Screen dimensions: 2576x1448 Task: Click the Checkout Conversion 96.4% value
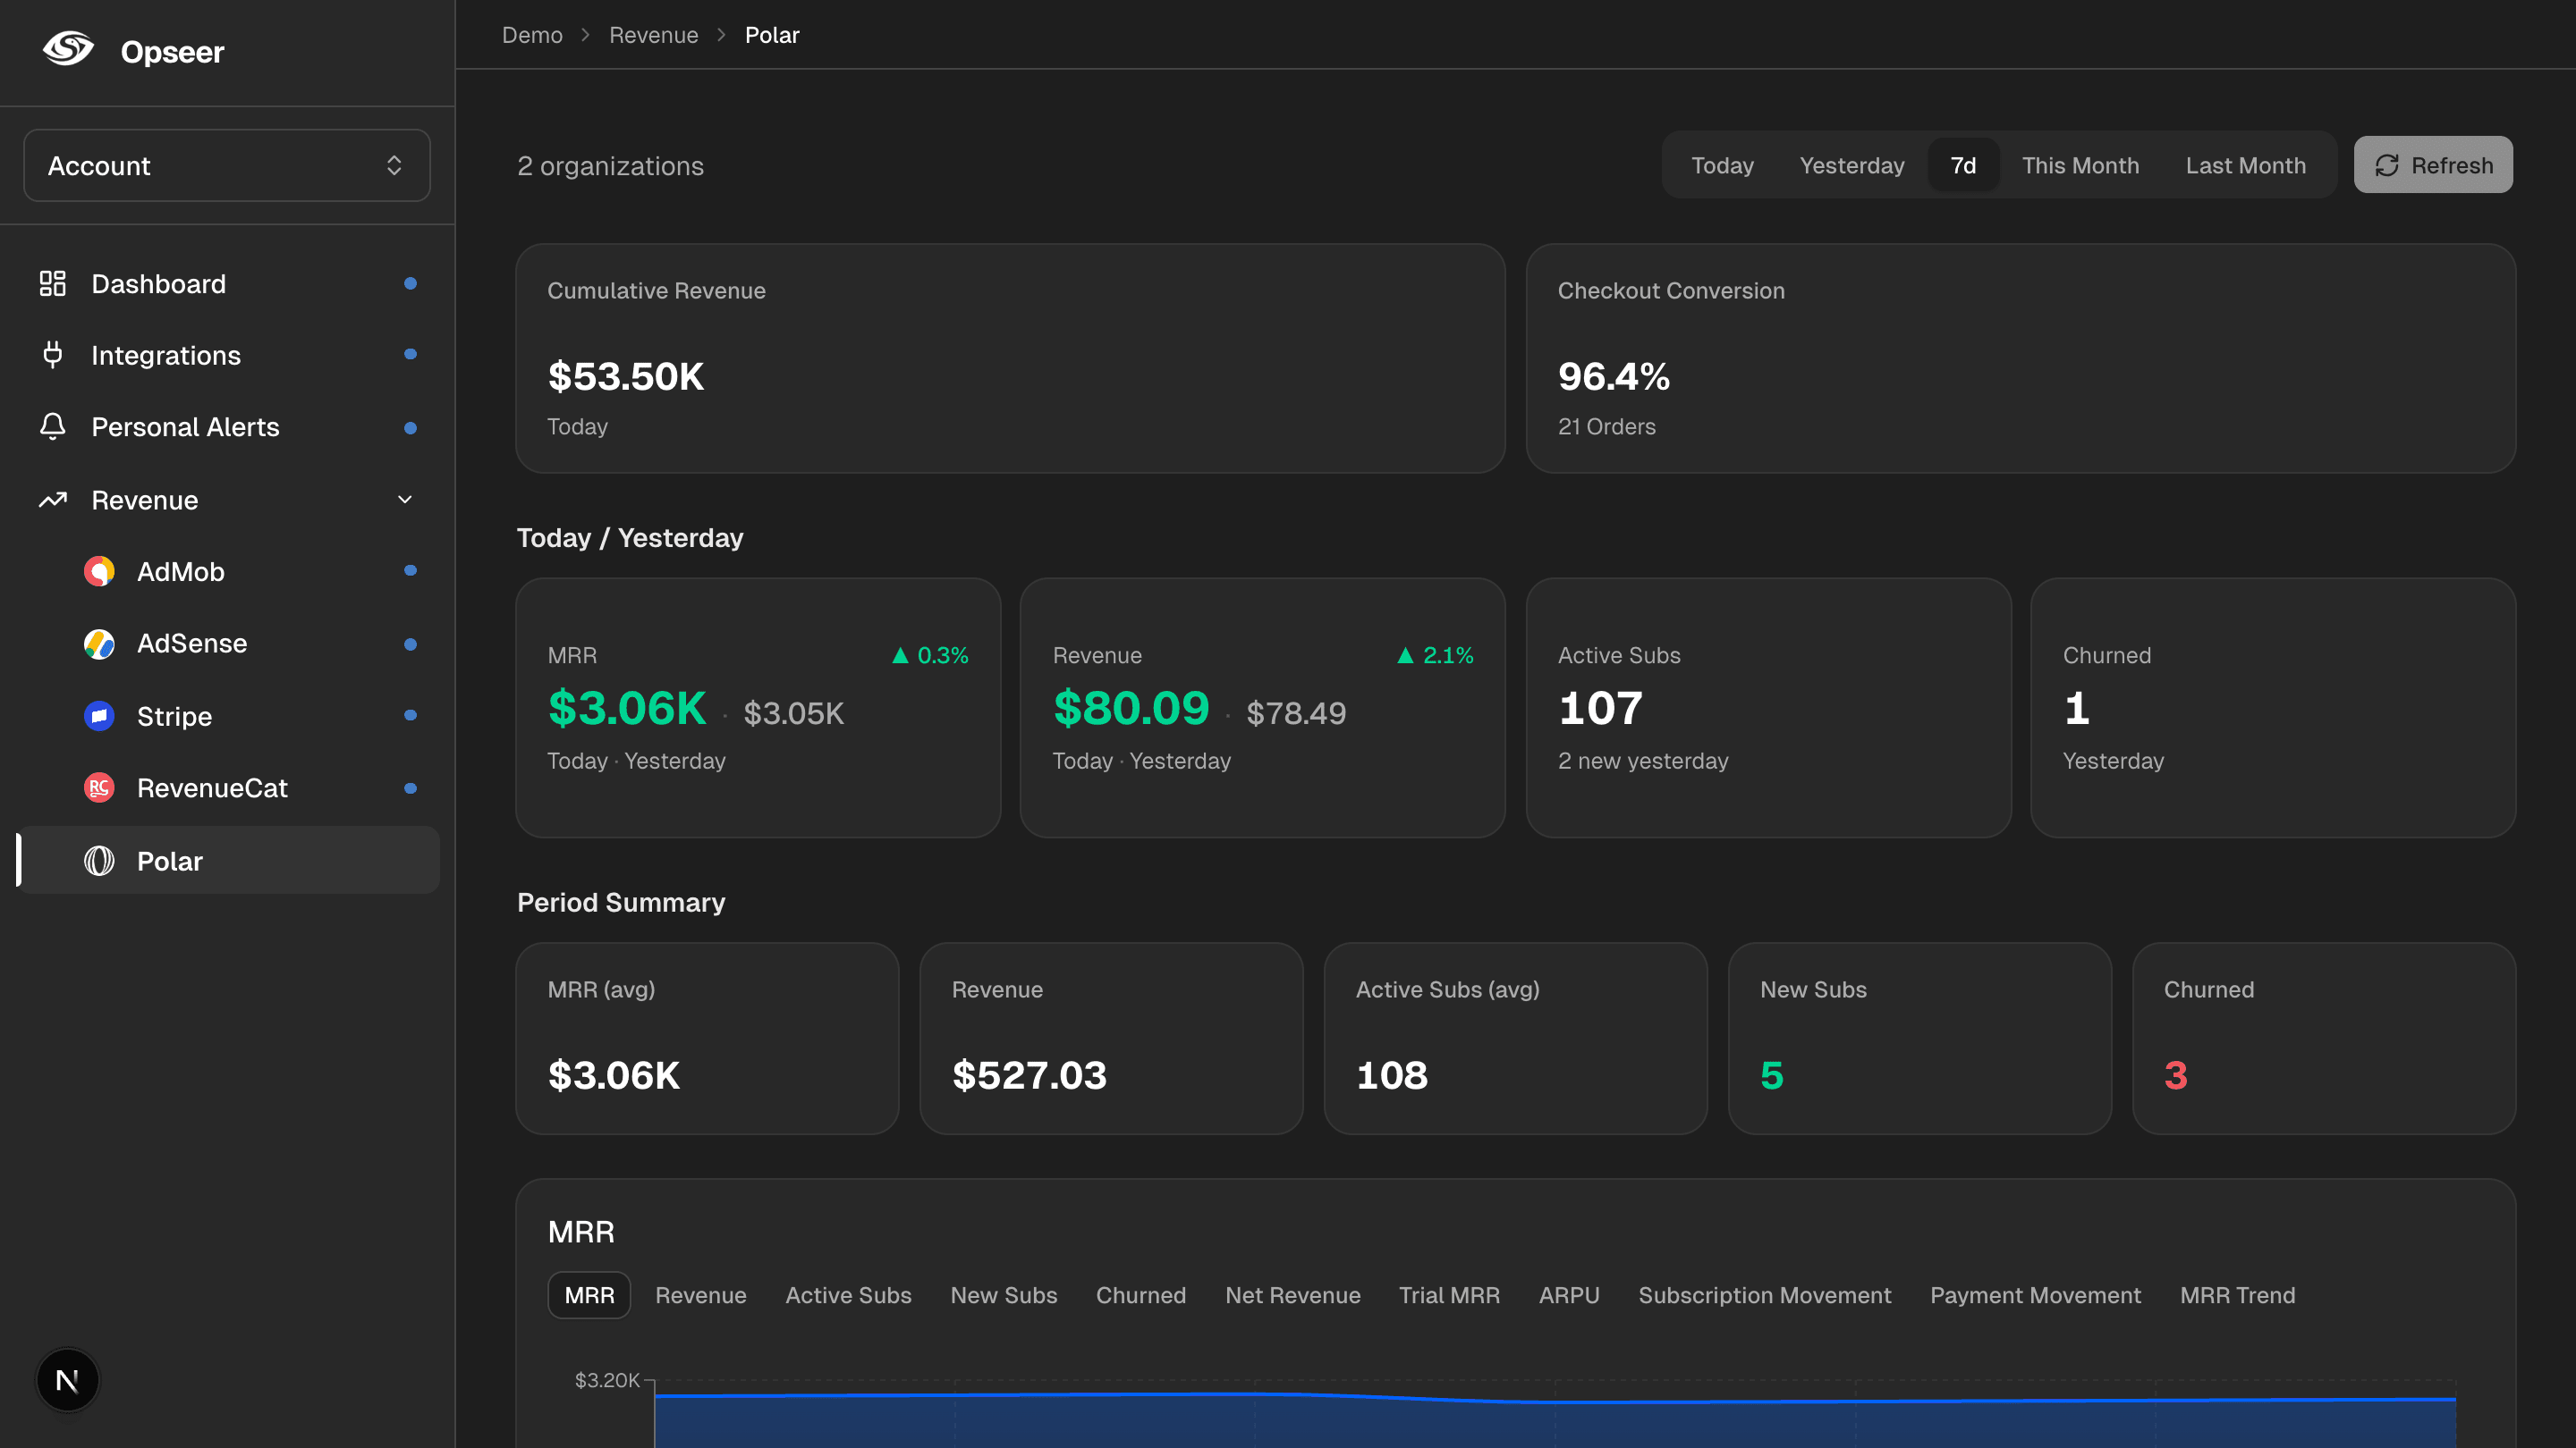[x=1614, y=376]
